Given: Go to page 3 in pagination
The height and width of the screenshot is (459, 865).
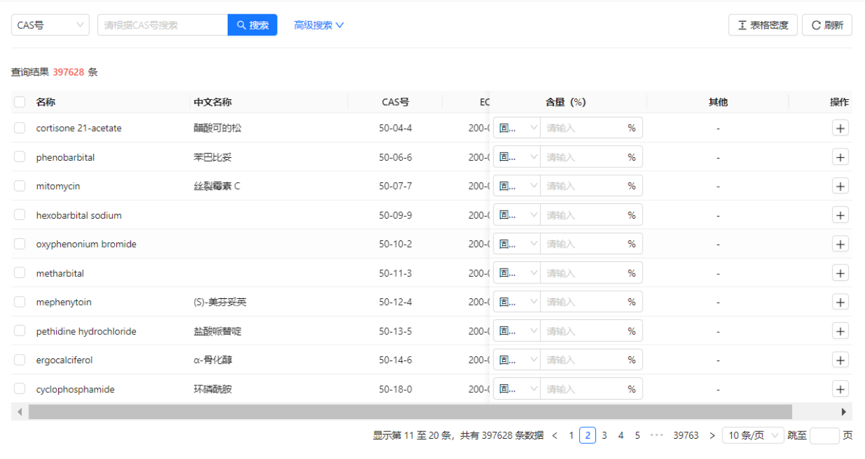Looking at the screenshot, I should tap(604, 436).
